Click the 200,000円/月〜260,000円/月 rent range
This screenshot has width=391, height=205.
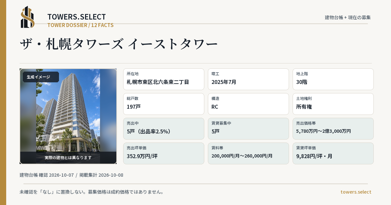[x=242, y=156]
